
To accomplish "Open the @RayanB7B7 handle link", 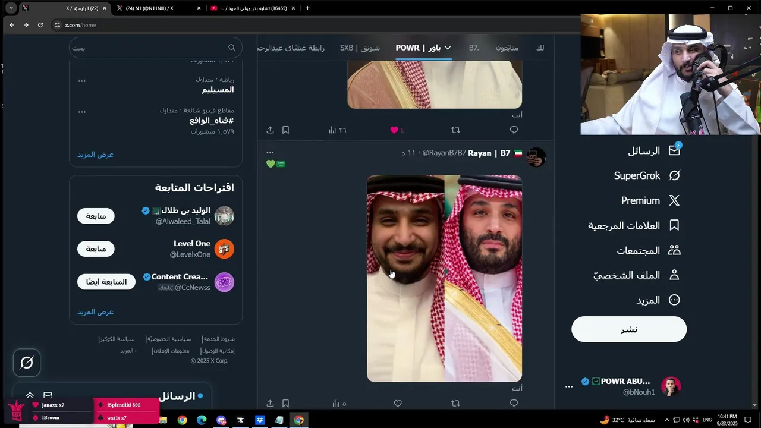I will point(444,153).
